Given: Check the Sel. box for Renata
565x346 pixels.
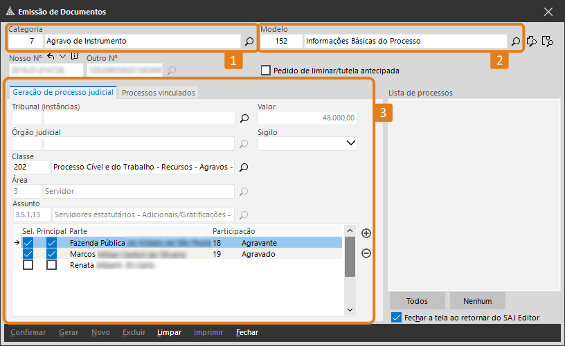Looking at the screenshot, I should pyautogui.click(x=28, y=265).
